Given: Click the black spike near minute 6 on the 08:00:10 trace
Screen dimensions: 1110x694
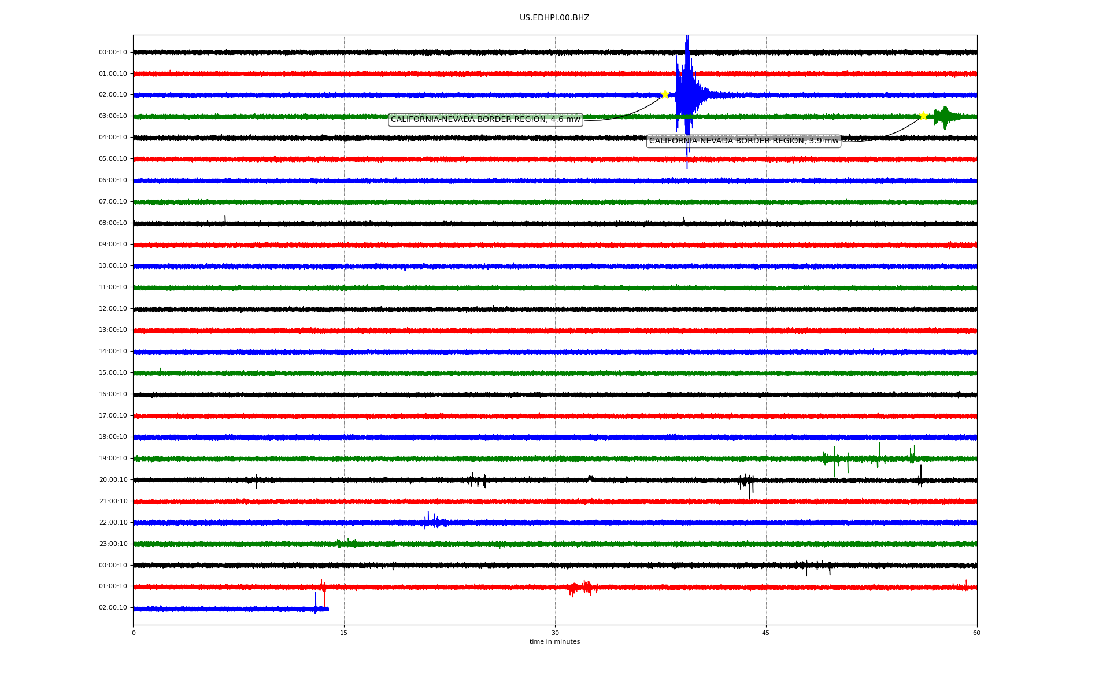Looking at the screenshot, I should [225, 219].
